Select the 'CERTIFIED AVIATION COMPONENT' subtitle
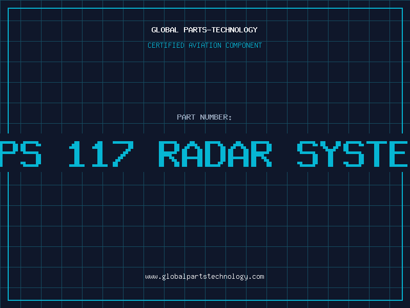This screenshot has height=308, width=410. (204, 45)
